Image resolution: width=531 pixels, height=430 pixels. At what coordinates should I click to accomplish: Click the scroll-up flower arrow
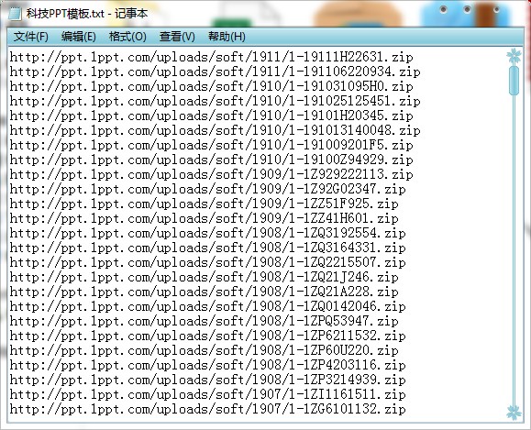pyautogui.click(x=514, y=56)
